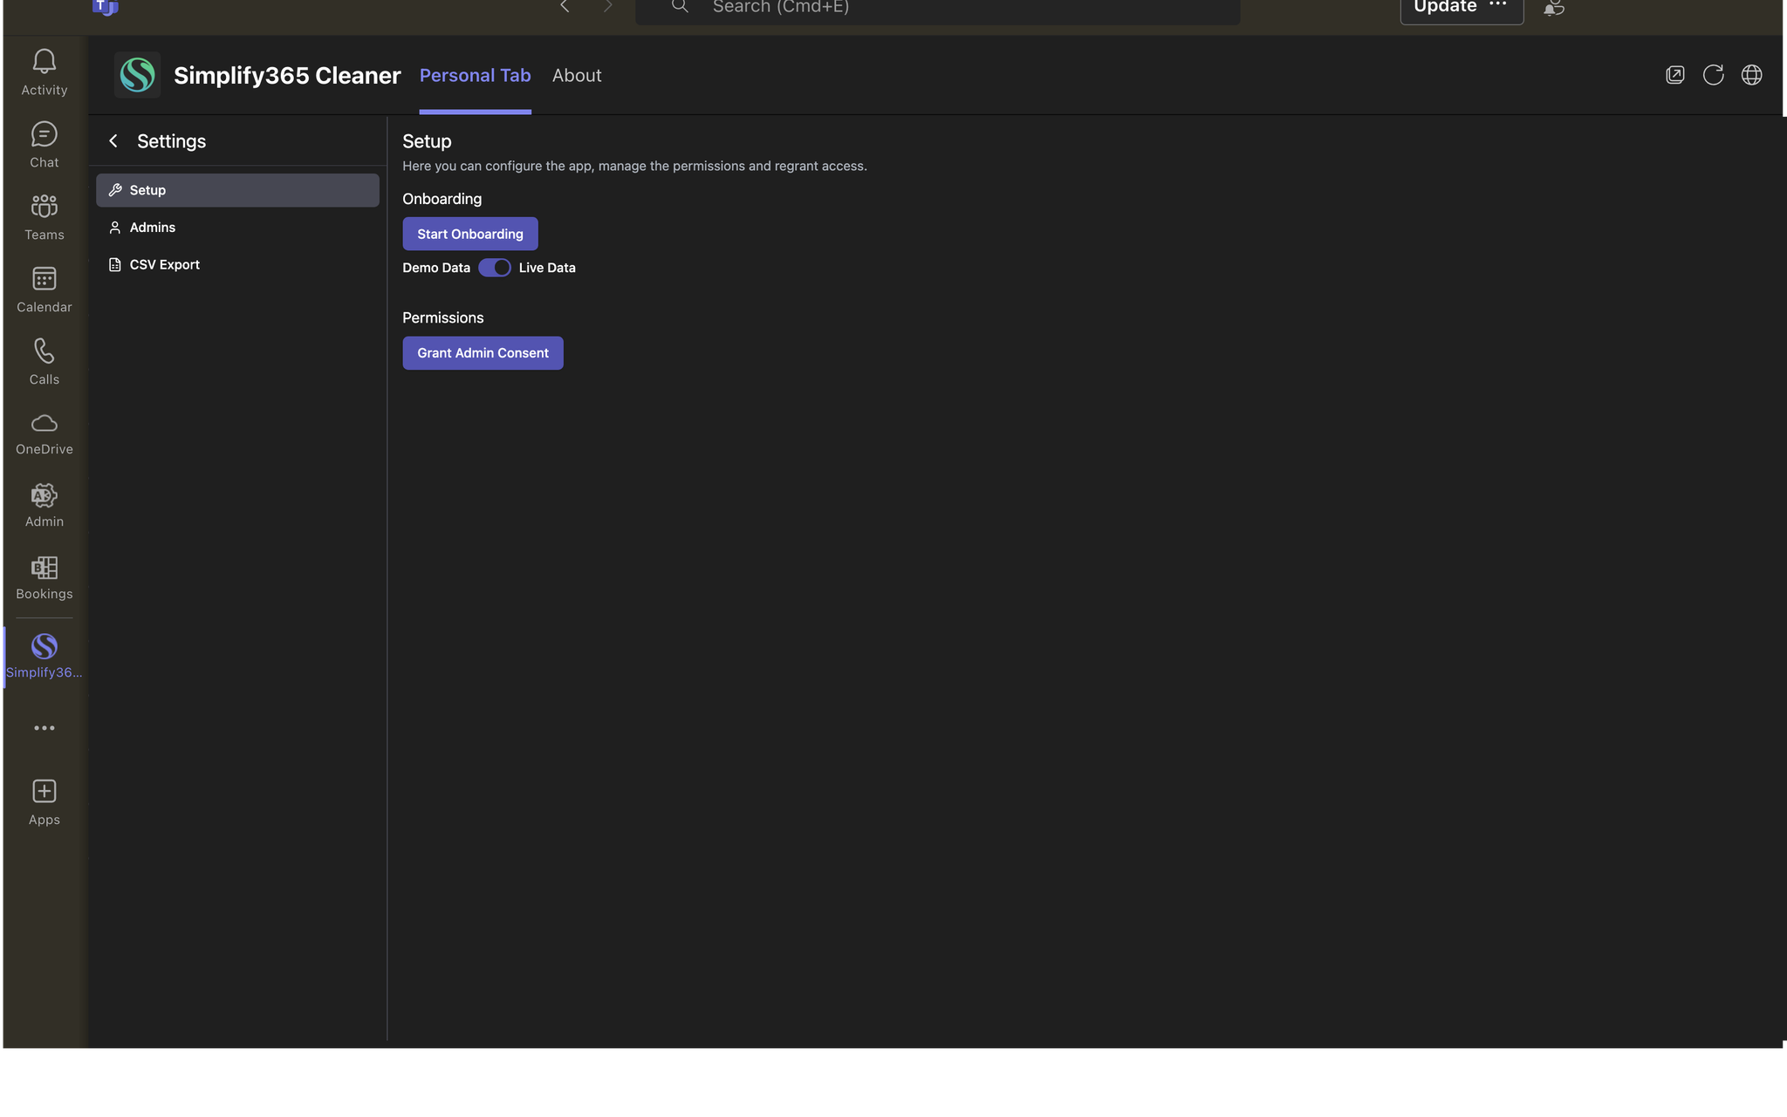Viewport: 1787px width, 1117px height.
Task: Show more apps via ellipsis icon
Action: point(45,728)
